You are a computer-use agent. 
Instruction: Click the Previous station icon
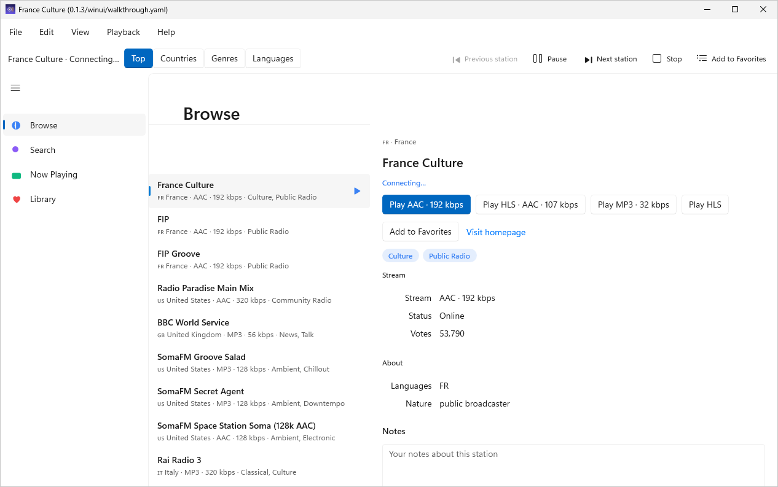[x=457, y=59]
